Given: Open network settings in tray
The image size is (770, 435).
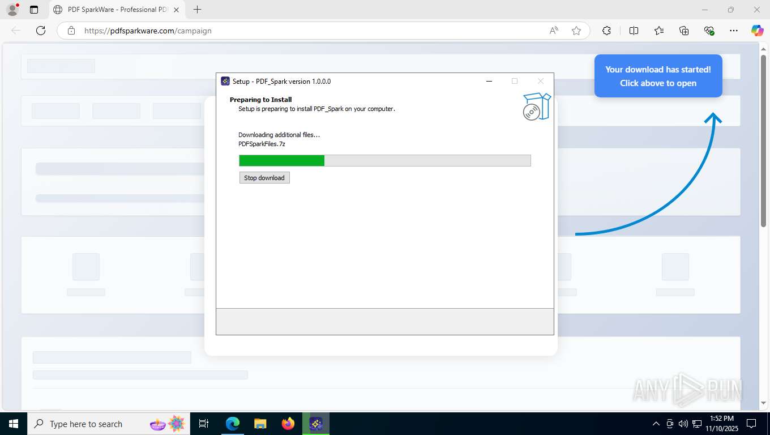Looking at the screenshot, I should (696, 424).
